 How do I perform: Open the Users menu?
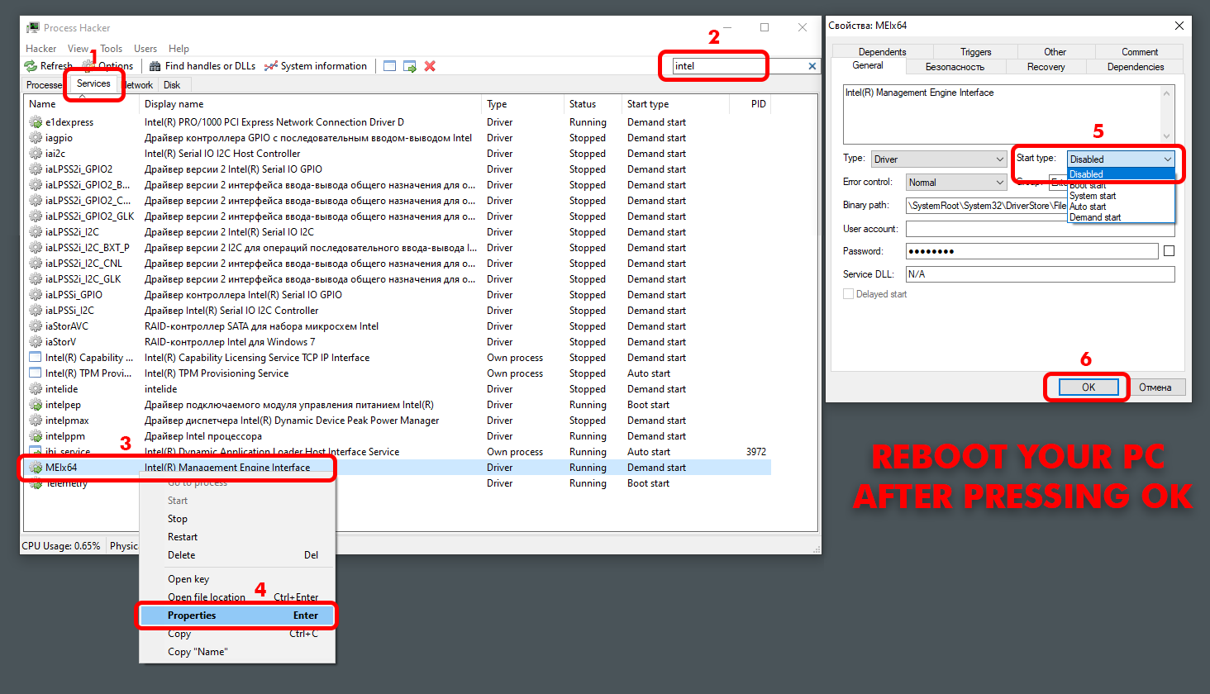(x=145, y=49)
